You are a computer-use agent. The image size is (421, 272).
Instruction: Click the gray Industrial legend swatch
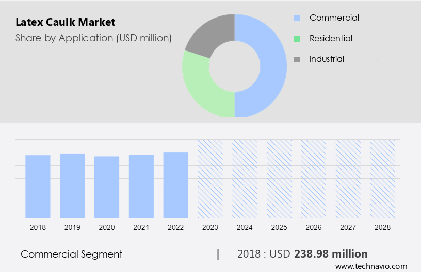(297, 59)
